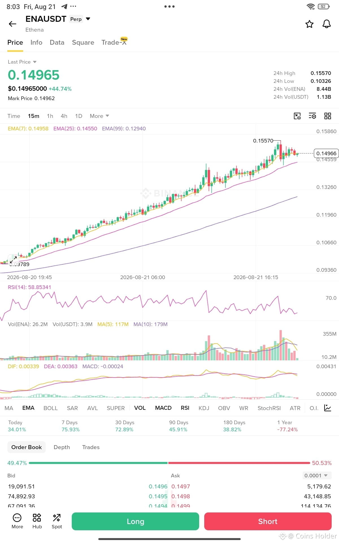Switch to the Info tab
This screenshot has height=543, width=339.
(x=36, y=42)
